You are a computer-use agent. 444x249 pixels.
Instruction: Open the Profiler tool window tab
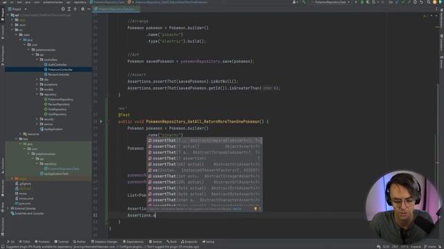[x=79, y=241]
